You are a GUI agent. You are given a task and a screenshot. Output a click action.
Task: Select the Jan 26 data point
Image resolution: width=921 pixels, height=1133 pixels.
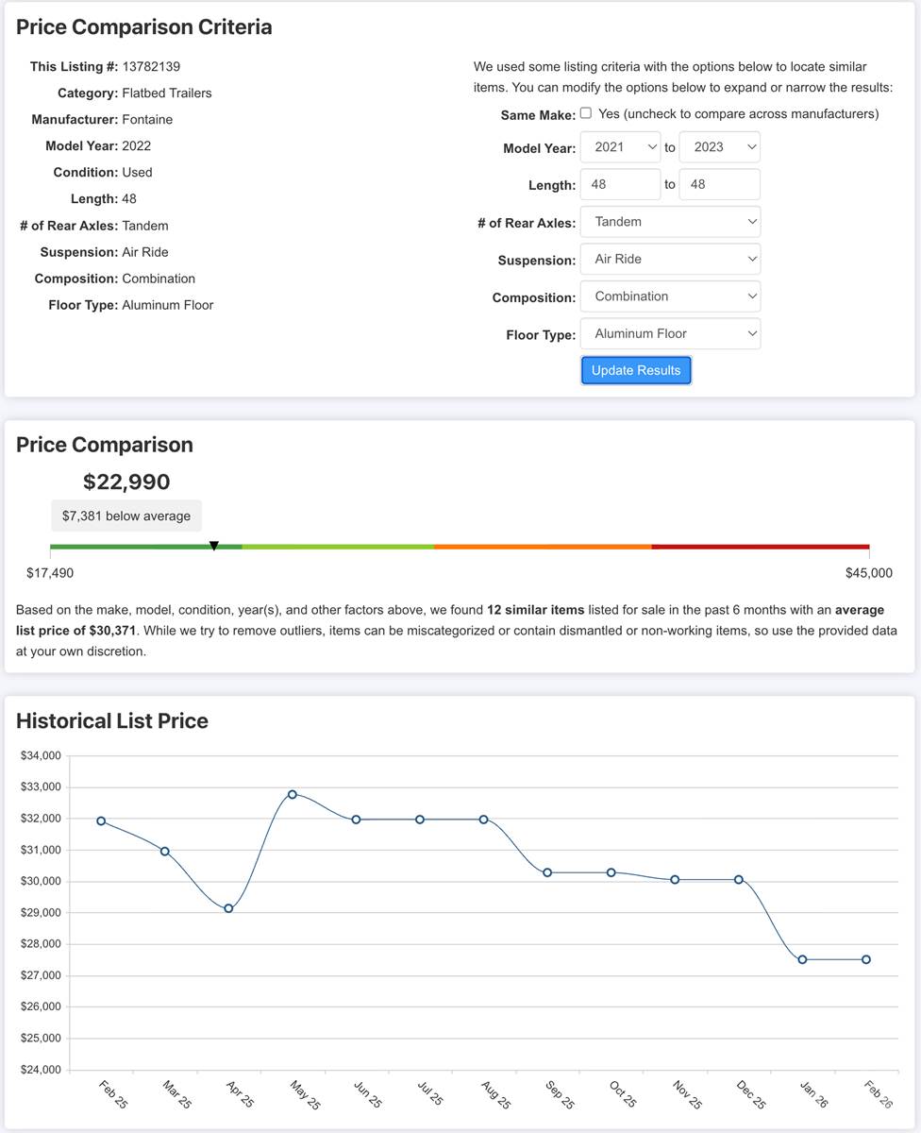coord(802,959)
